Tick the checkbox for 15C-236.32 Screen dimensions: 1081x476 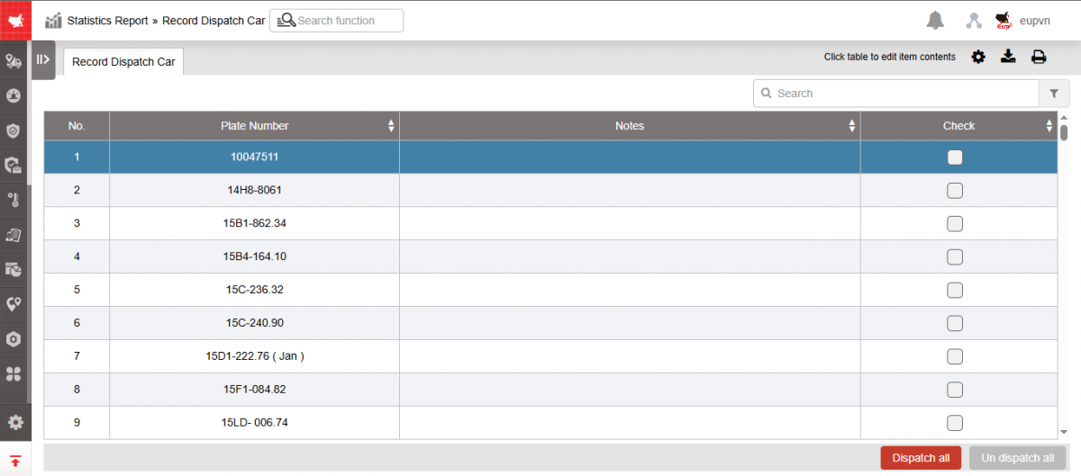pos(955,290)
